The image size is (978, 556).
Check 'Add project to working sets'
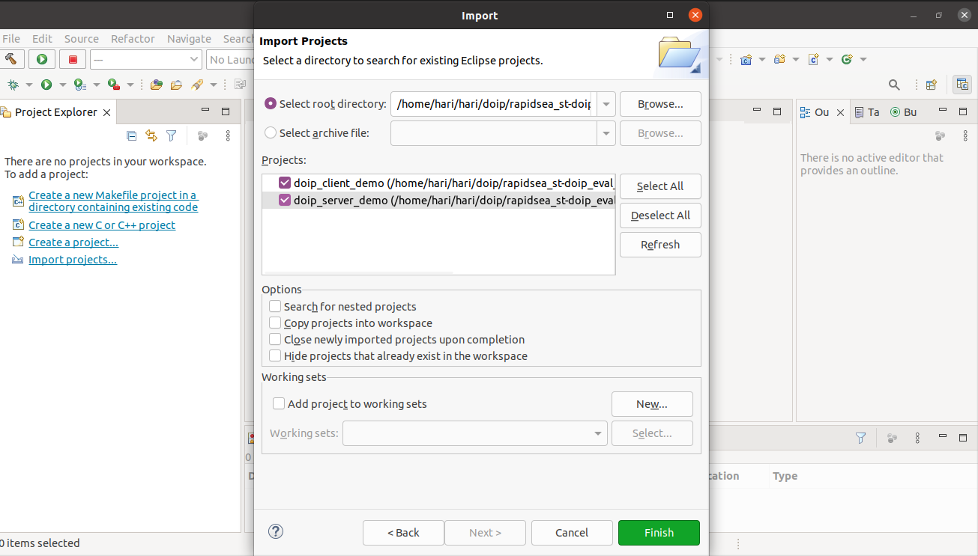279,403
